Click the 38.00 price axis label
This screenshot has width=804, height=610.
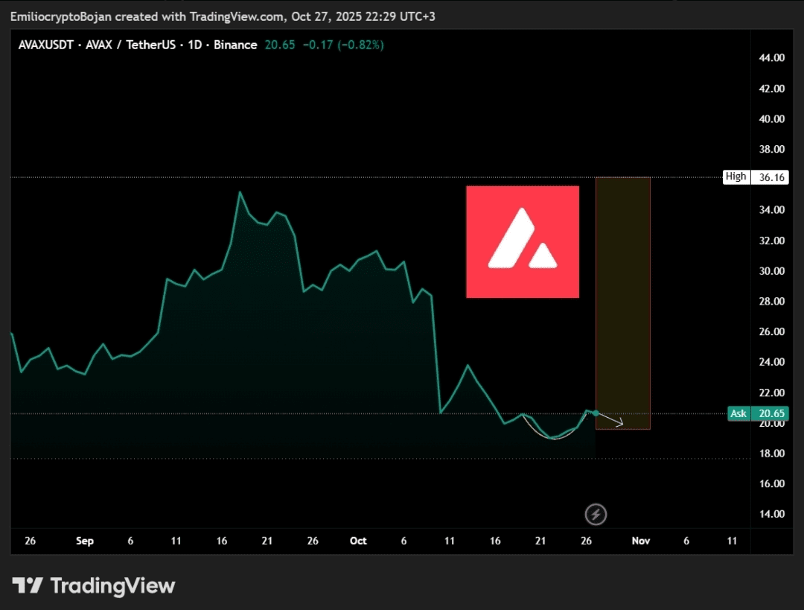coord(772,149)
